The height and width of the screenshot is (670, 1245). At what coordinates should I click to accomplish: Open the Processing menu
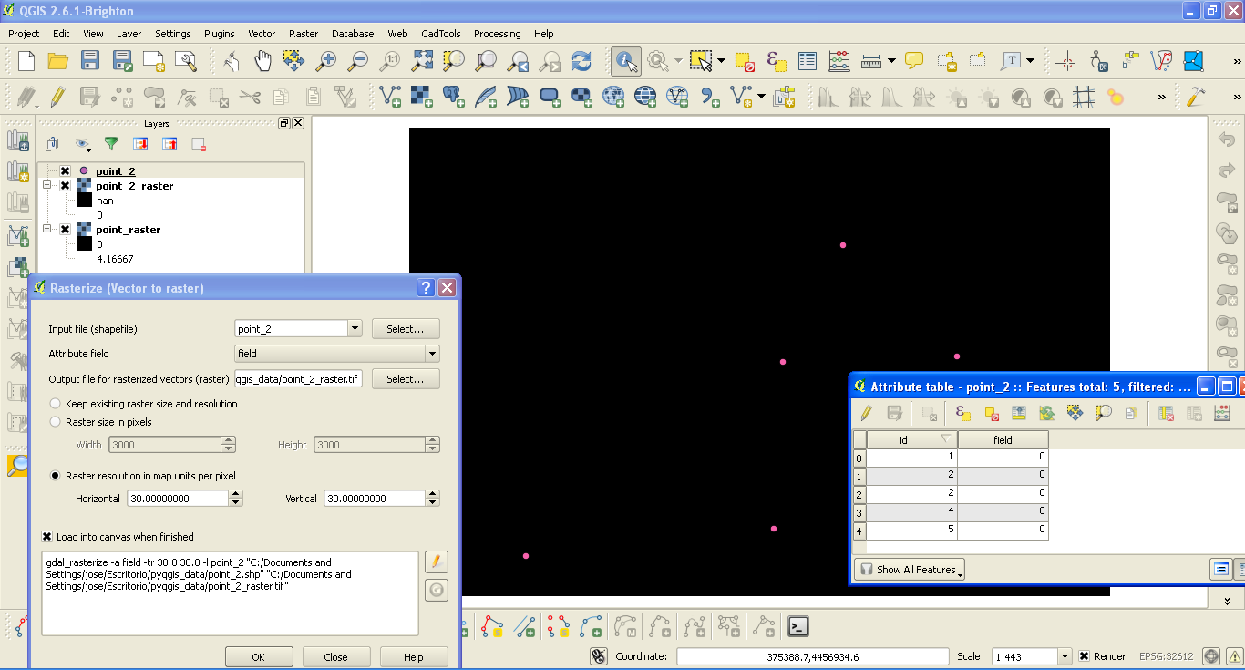click(x=497, y=34)
